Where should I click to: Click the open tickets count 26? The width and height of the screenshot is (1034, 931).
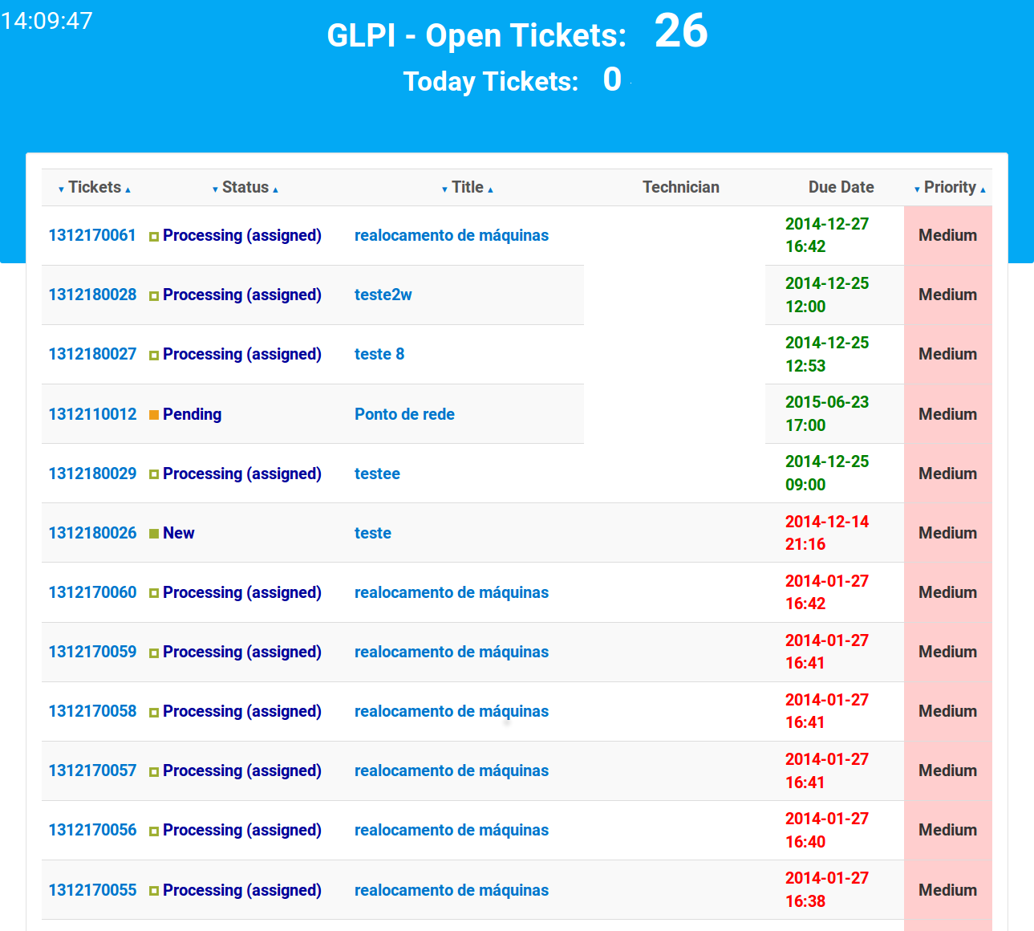click(681, 32)
